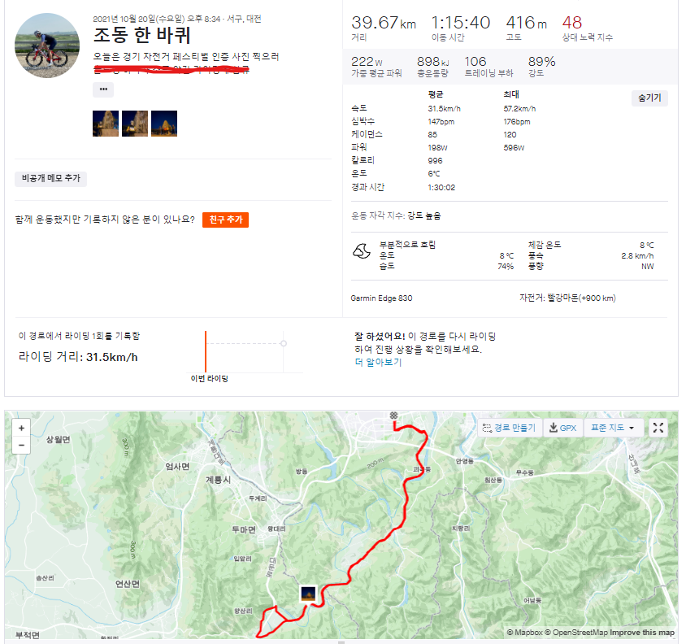
Task: Select the 이번 라이딩 chart marker
Action: [206, 351]
